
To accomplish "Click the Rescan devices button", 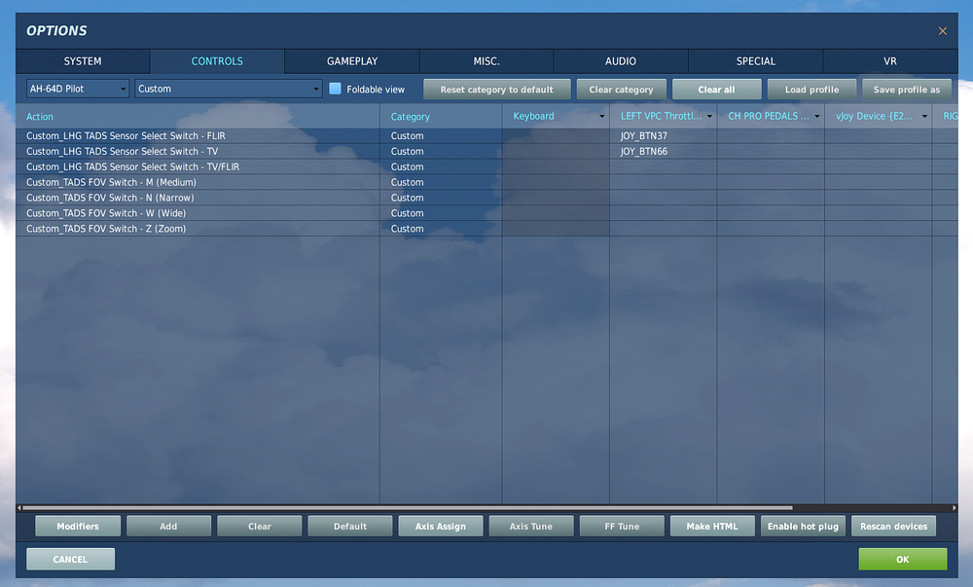I will [893, 527].
